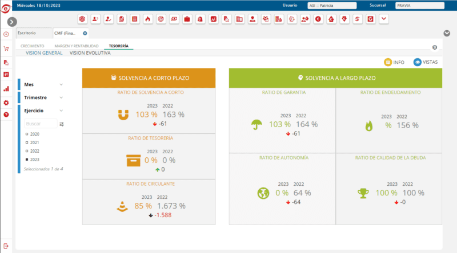This screenshot has height=253, width=457.
Task: Click sidebar circled plus icon
Action: click(6, 34)
